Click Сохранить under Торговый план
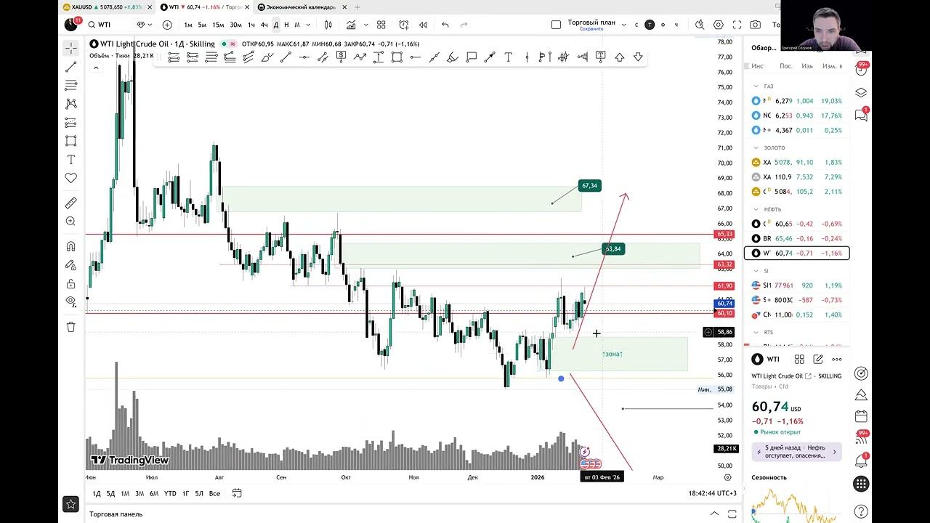The height and width of the screenshot is (523, 930). pos(592,30)
